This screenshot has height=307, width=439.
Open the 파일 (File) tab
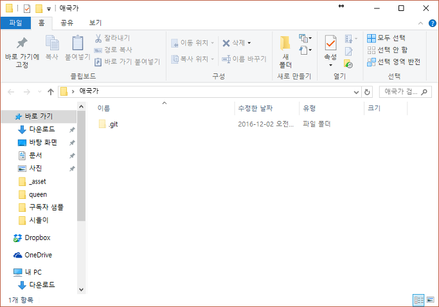pos(15,23)
